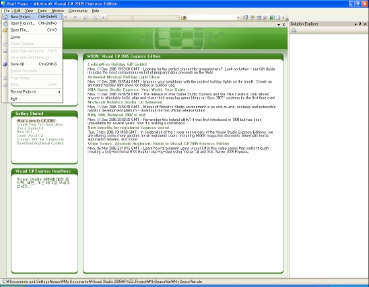Open the active documents dropdown arrow
369x287 pixels.
(x=279, y=25)
